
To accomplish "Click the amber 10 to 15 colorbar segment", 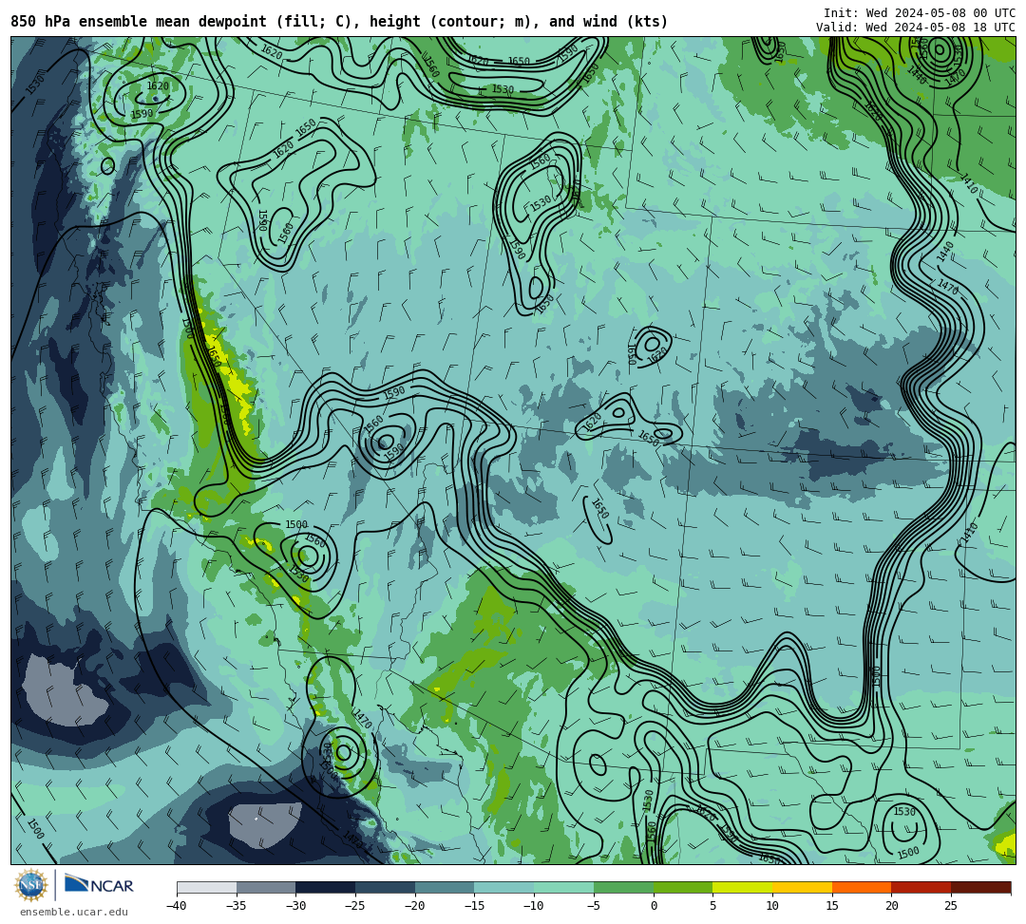I will [802, 887].
